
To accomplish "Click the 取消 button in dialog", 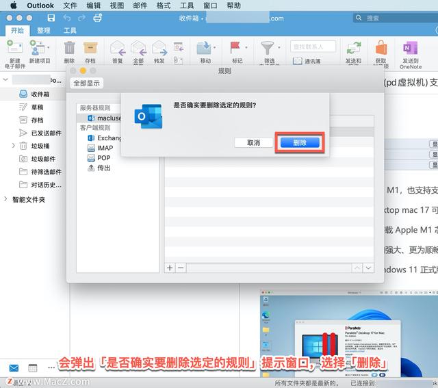I will (253, 143).
